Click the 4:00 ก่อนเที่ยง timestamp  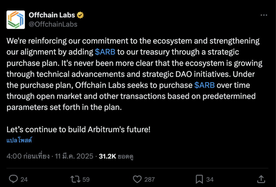(28, 156)
